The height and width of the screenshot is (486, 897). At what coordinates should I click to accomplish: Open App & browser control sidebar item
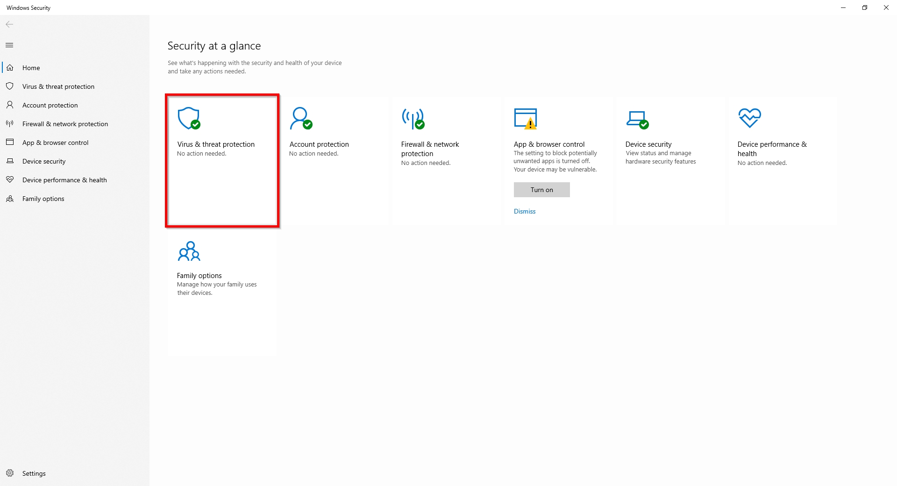point(75,143)
